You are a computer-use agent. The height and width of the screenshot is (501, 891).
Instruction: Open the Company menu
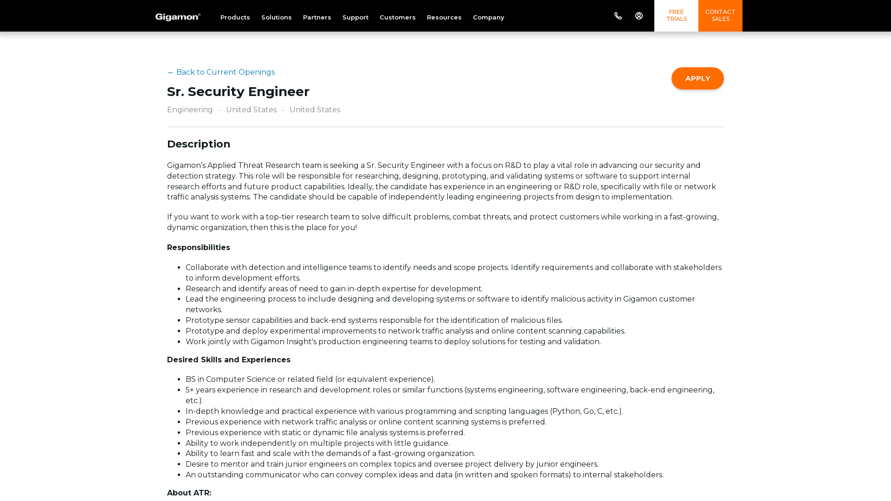(x=488, y=17)
